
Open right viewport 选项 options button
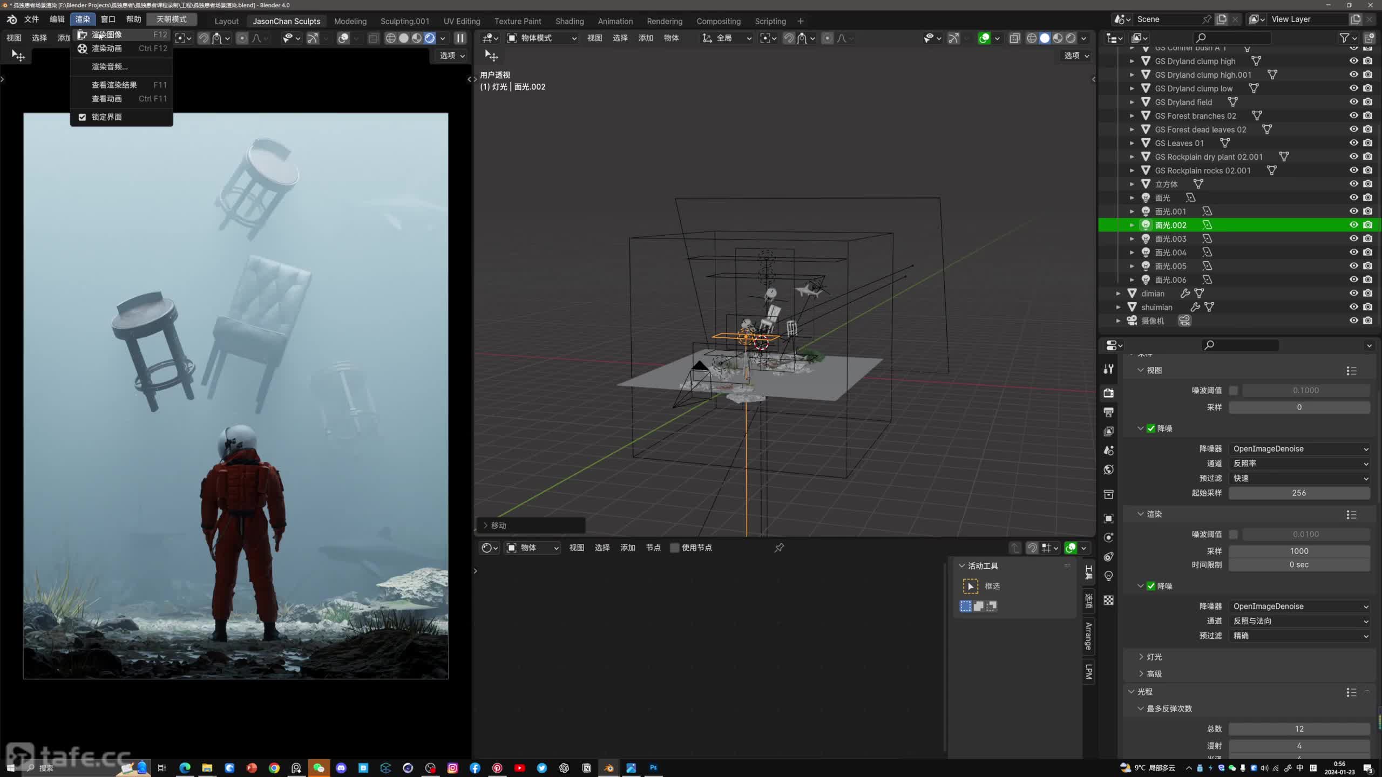point(1076,56)
